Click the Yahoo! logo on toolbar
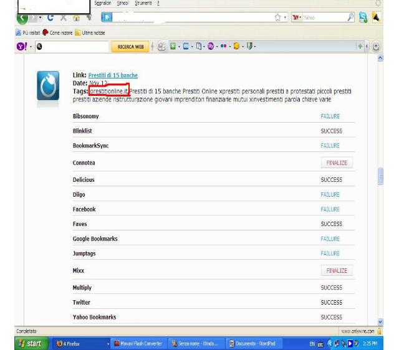399x350 pixels. [22, 47]
